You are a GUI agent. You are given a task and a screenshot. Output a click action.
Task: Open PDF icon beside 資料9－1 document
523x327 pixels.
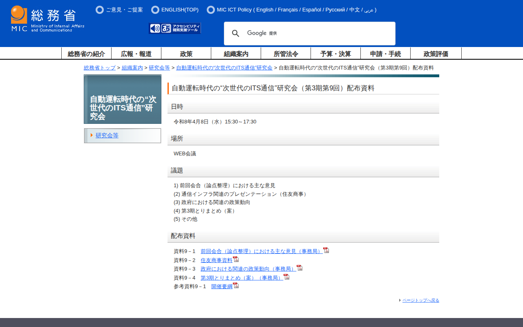326,250
